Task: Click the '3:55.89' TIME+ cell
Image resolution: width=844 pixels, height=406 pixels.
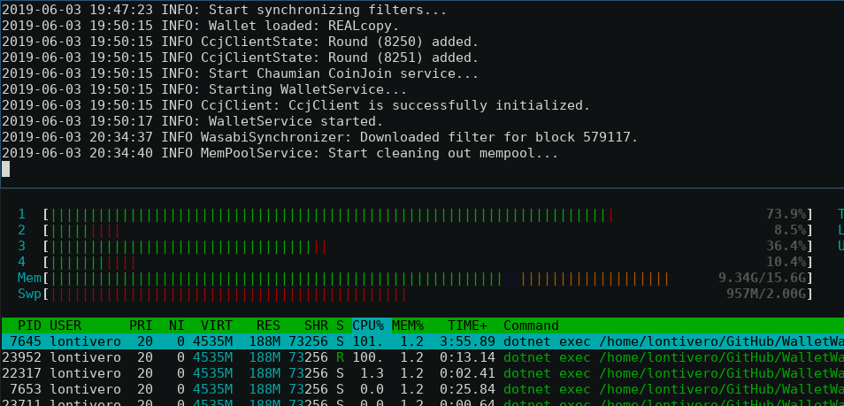Action: click(468, 342)
